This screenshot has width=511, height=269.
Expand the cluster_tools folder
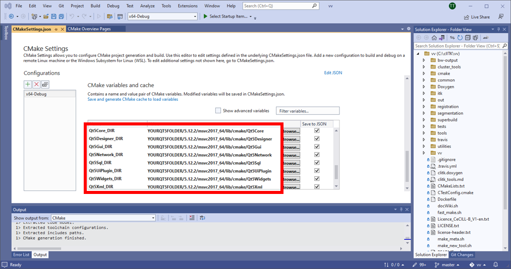click(424, 66)
